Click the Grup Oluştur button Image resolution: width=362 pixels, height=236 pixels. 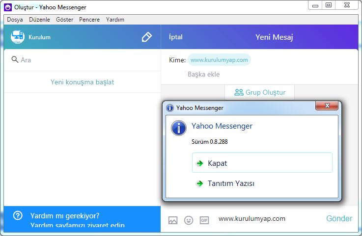pyautogui.click(x=260, y=92)
